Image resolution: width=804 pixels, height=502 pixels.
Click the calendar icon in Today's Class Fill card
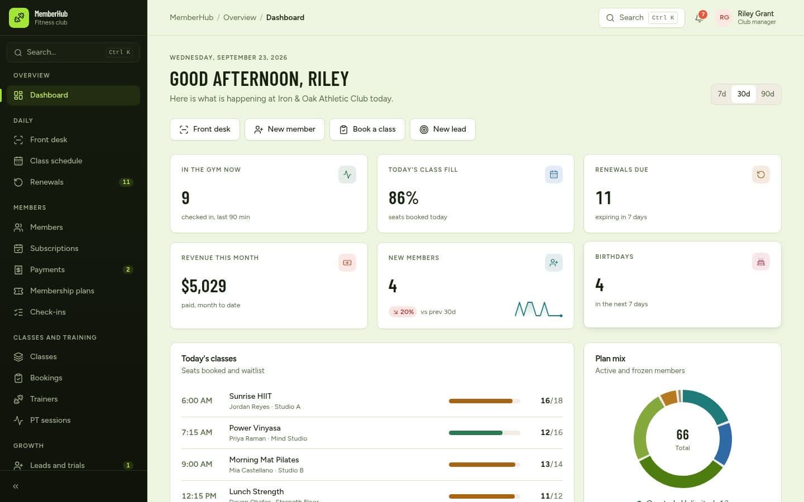click(554, 175)
